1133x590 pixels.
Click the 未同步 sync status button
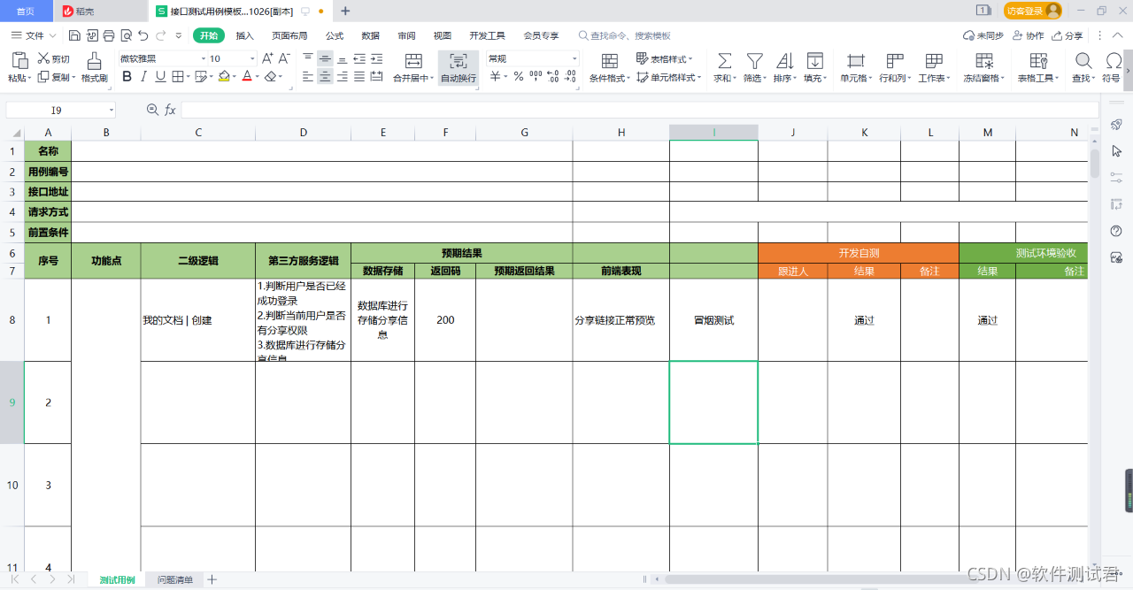coord(983,35)
